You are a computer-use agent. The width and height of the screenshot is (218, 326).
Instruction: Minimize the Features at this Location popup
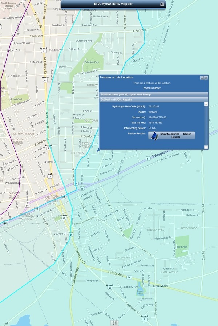point(202,78)
